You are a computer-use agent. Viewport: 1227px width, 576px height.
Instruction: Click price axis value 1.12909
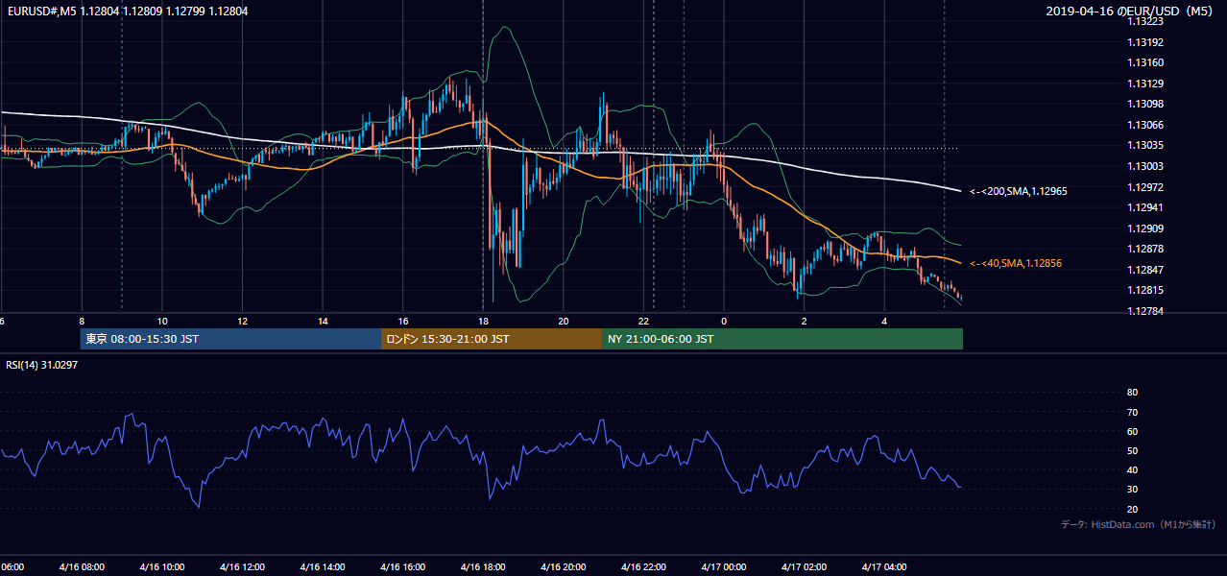coord(1145,228)
